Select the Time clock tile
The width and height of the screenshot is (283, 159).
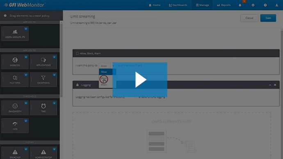point(43,108)
